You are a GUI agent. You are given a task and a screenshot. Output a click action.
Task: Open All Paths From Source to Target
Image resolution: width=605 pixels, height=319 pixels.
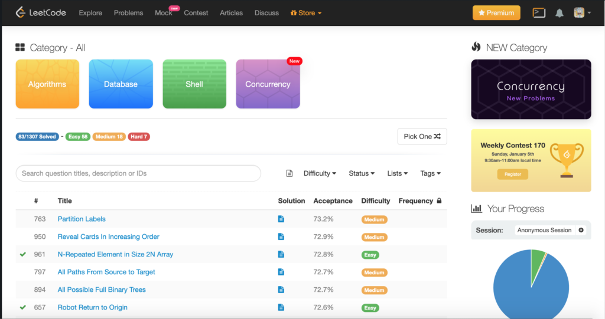coord(106,272)
